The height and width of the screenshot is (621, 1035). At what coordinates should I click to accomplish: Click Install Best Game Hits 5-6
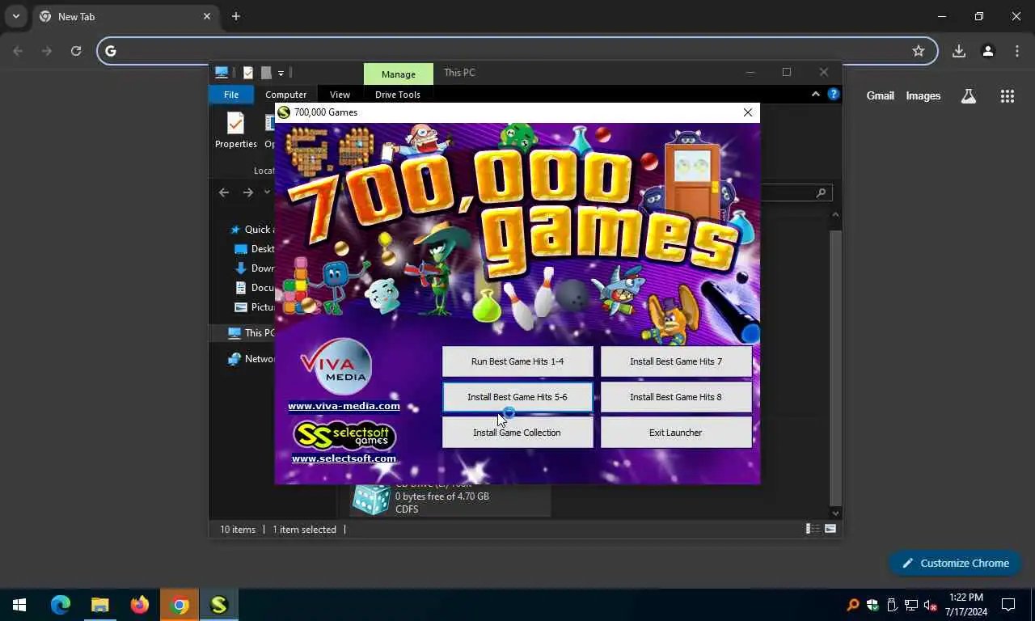click(517, 397)
